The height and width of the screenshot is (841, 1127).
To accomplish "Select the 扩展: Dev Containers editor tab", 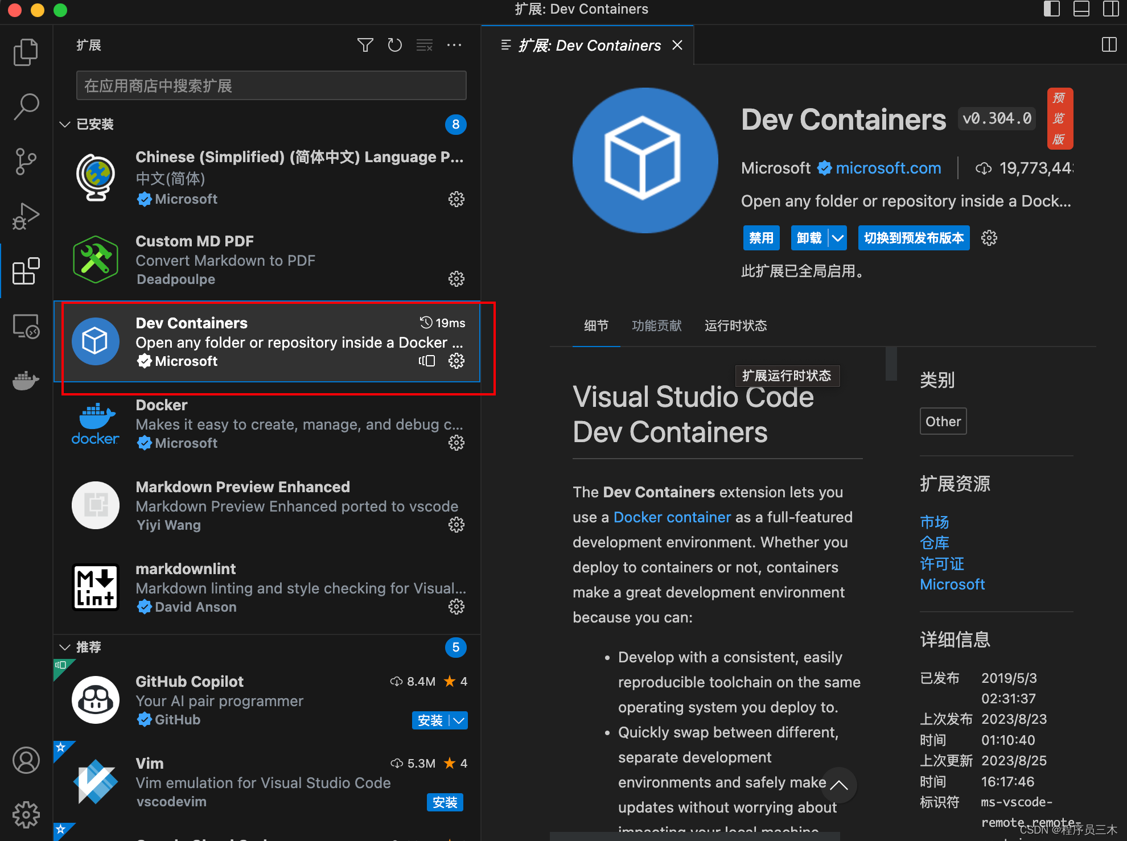I will pyautogui.click(x=588, y=45).
